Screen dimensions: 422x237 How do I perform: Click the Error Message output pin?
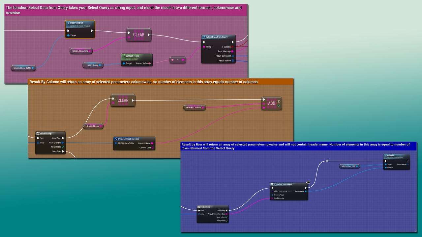(x=233, y=51)
